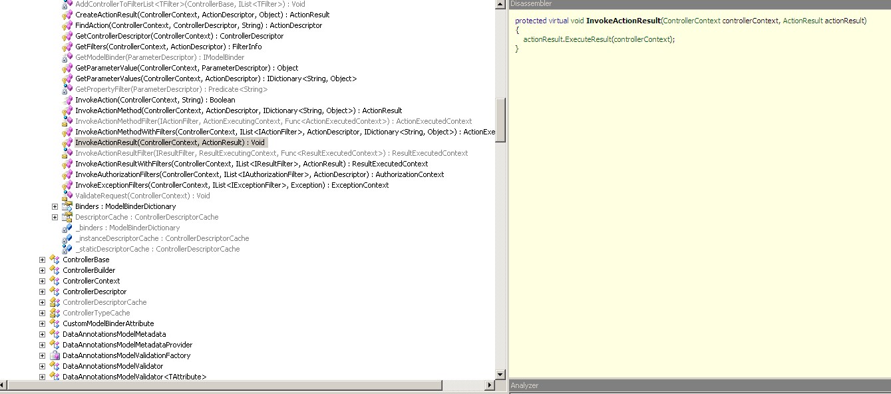
Task: Click the icon beside InvokeActionResultWithFilters
Action: 67,164
